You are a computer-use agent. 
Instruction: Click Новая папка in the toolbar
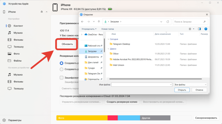coord(108,29)
